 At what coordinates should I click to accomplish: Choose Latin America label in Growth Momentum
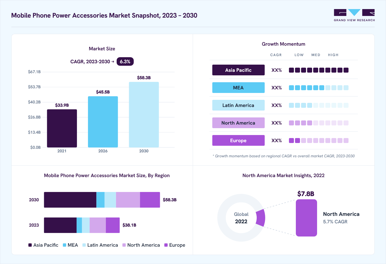pos(238,105)
